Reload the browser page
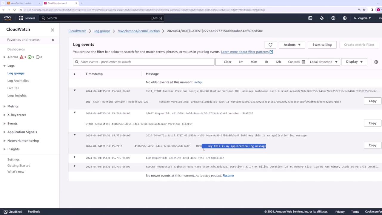Image resolution: width=382 pixels, height=215 pixels. [14, 10]
